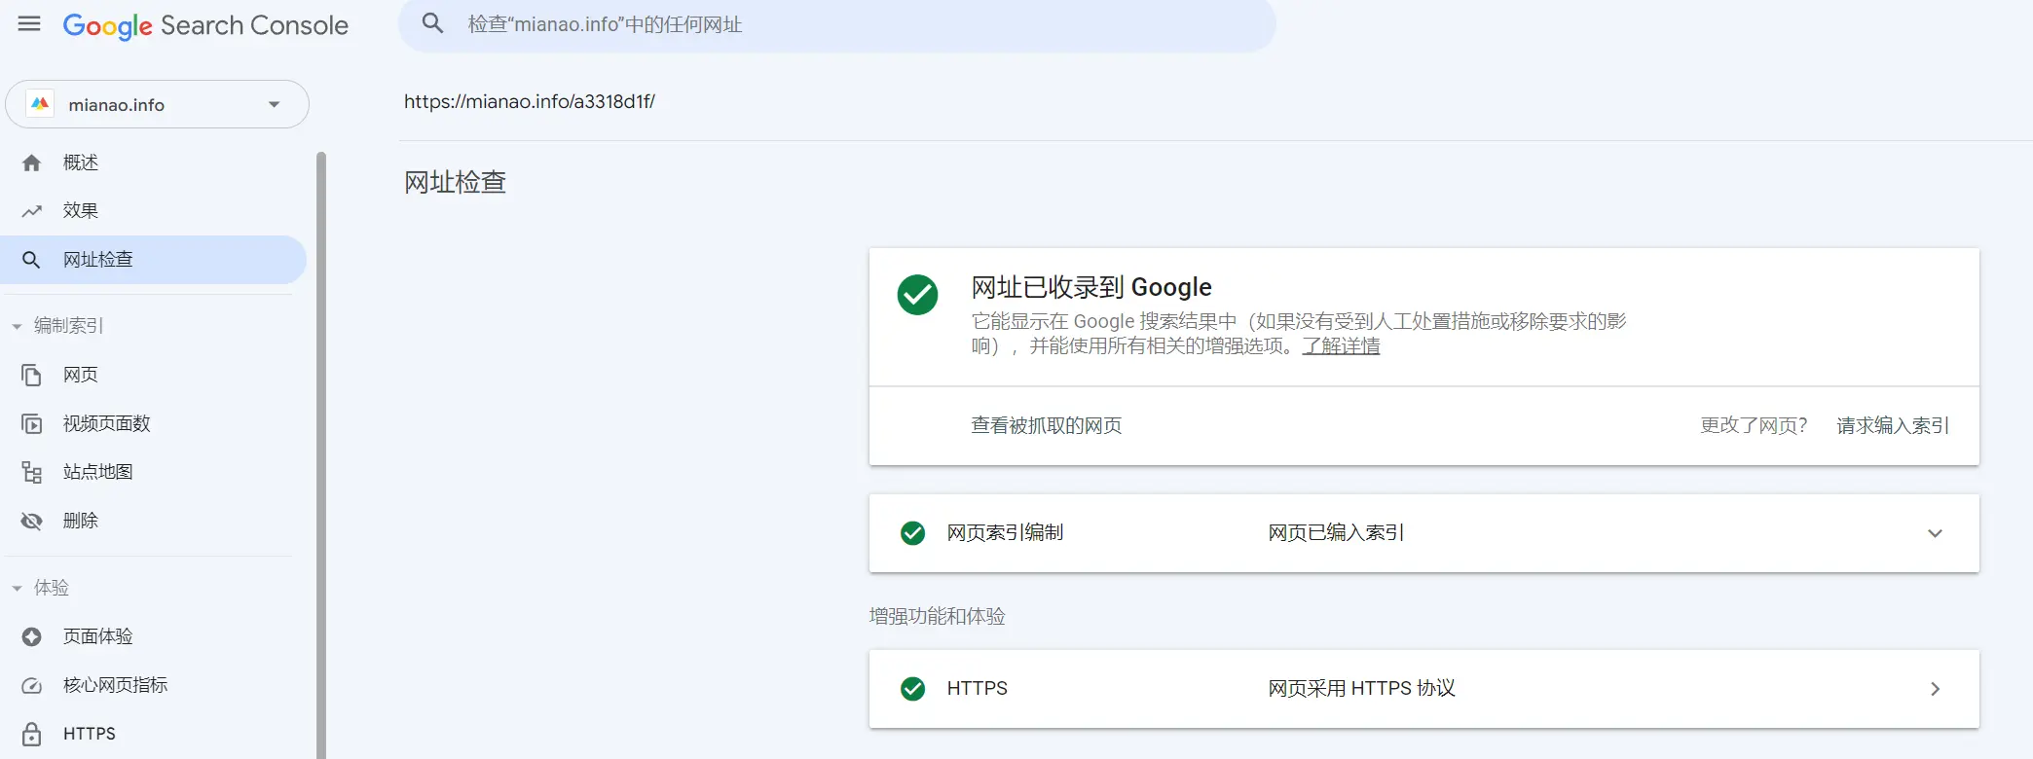The image size is (2033, 759).
Task: Open the 站点地图 sitemaps page
Action: pyautogui.click(x=98, y=472)
